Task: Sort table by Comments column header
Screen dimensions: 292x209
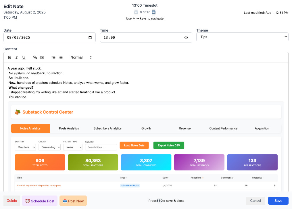Action: pyautogui.click(x=228, y=178)
